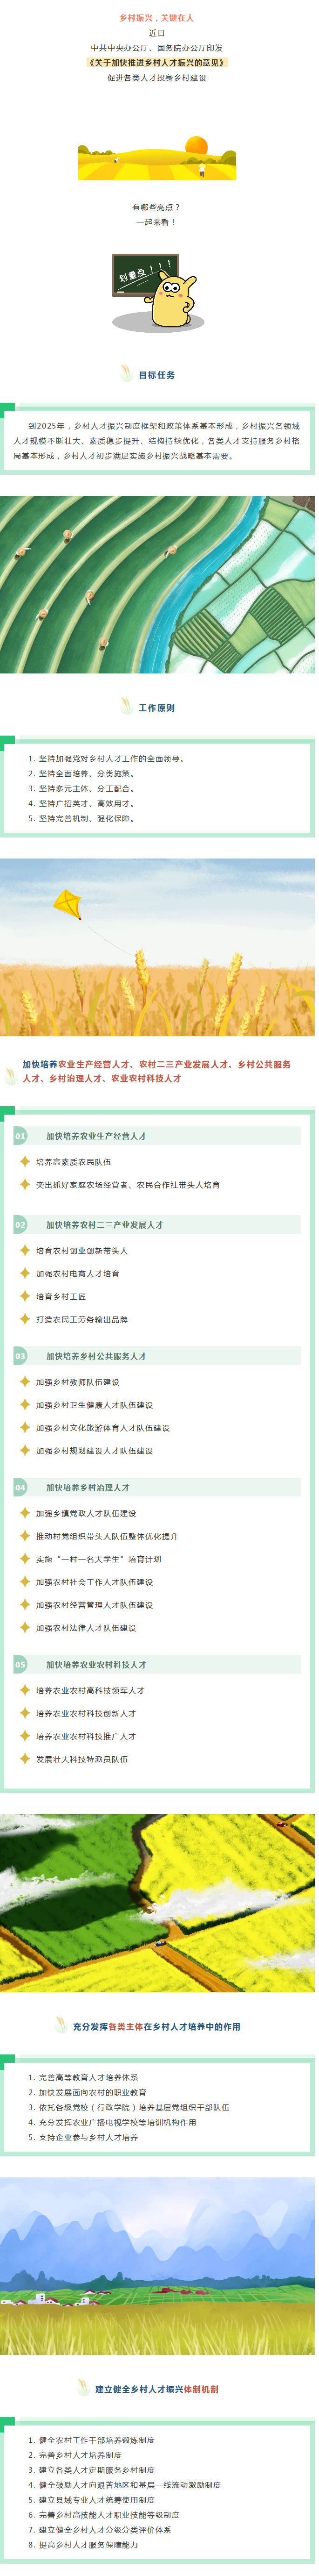This screenshot has width=319, height=2576.
Task: Click the 02 badge for 农村二三产业发展人才
Action: 20,1225
